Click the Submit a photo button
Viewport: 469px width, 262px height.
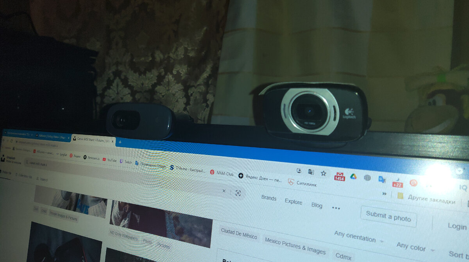click(388, 216)
